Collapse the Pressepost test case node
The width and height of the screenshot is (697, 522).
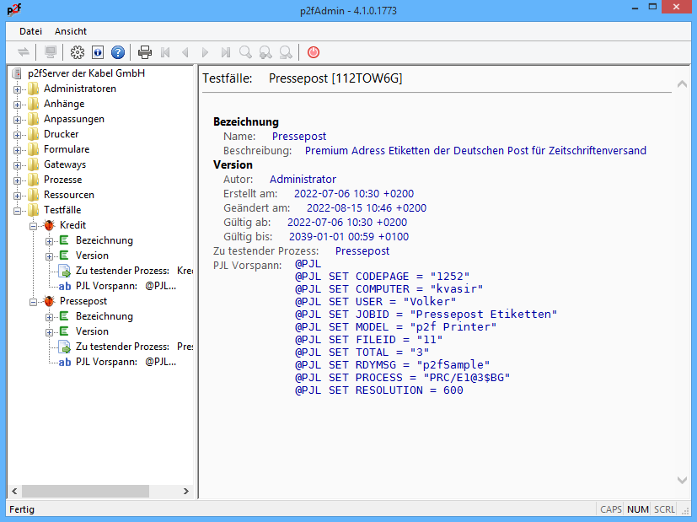(34, 301)
